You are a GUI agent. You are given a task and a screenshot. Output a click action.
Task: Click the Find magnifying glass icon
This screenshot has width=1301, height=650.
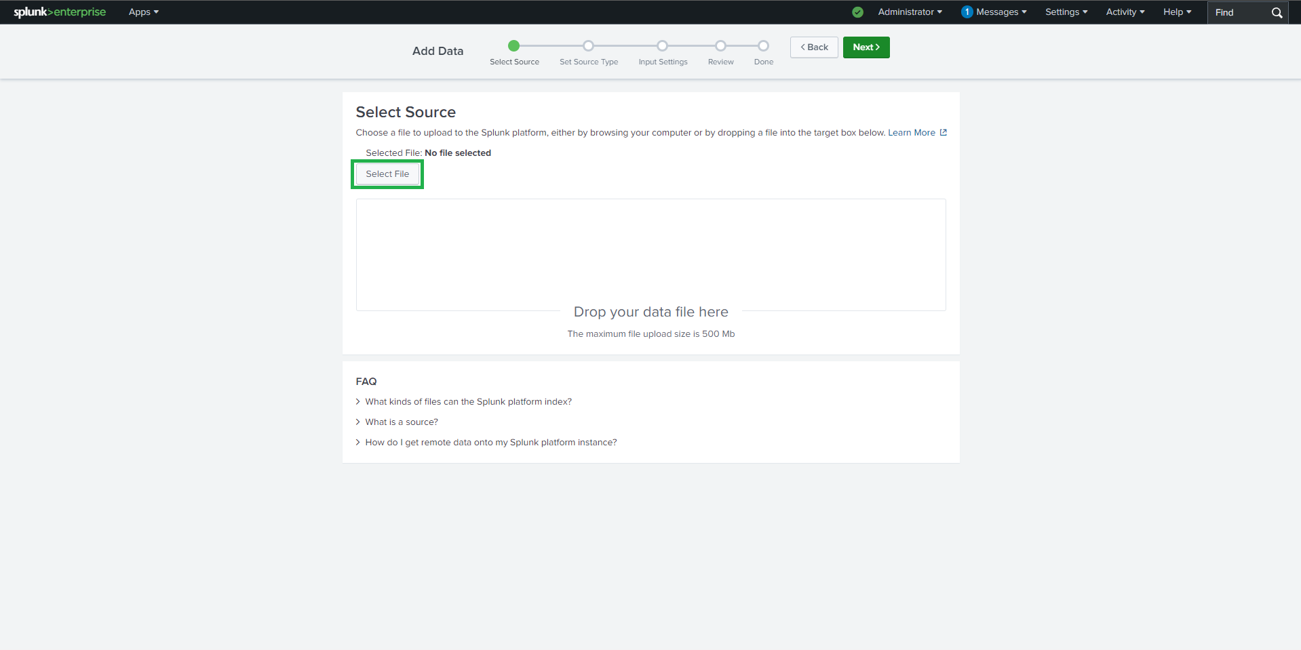pyautogui.click(x=1277, y=13)
